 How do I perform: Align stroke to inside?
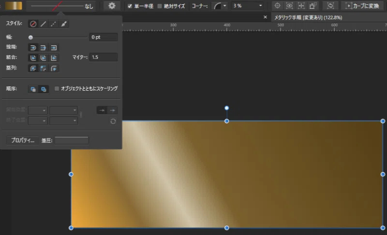43,69
